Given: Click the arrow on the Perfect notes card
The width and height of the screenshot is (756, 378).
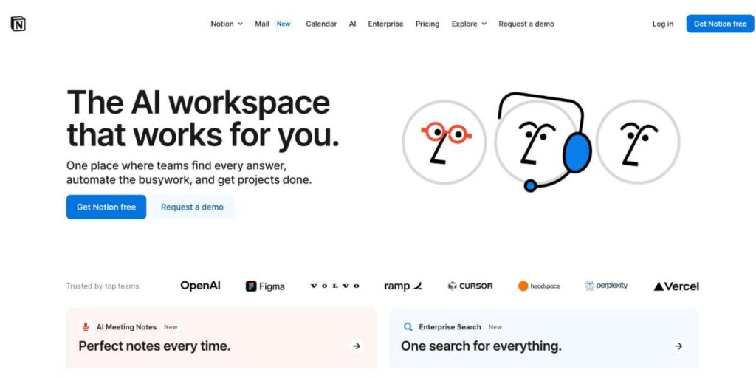Looking at the screenshot, I should click(x=357, y=346).
